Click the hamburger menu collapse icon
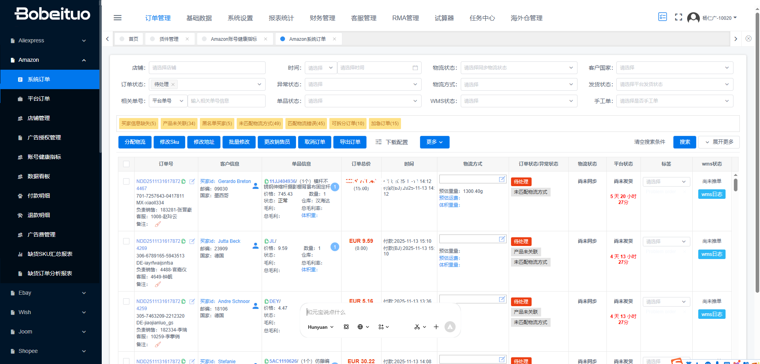Viewport: 760px width, 364px height. point(118,18)
